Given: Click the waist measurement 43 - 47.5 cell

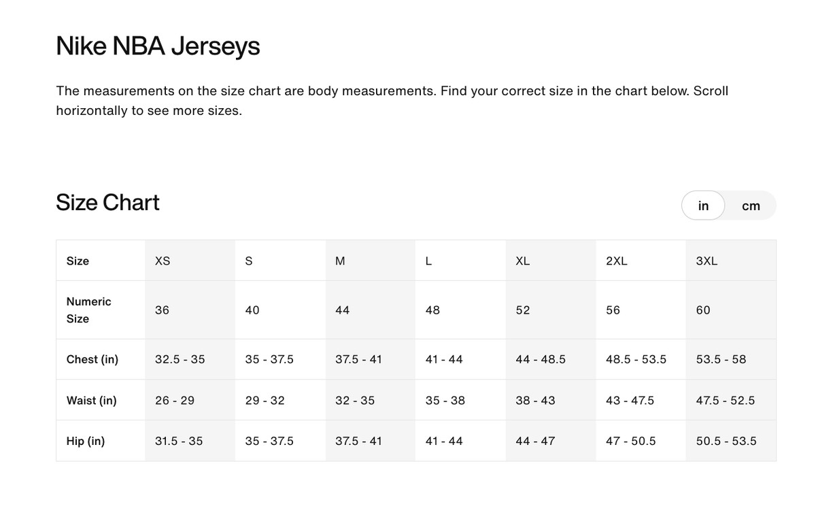Looking at the screenshot, I should pyautogui.click(x=630, y=401).
